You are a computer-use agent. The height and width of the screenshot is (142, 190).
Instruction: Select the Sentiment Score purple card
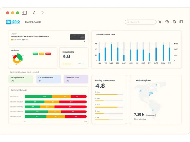(x=76, y=79)
